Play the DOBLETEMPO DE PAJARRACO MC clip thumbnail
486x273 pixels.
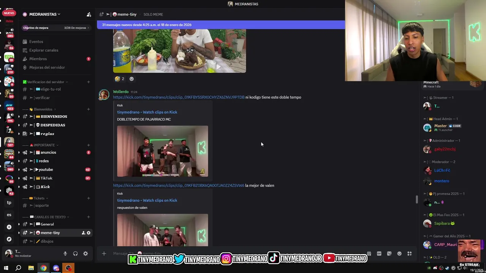click(x=163, y=151)
